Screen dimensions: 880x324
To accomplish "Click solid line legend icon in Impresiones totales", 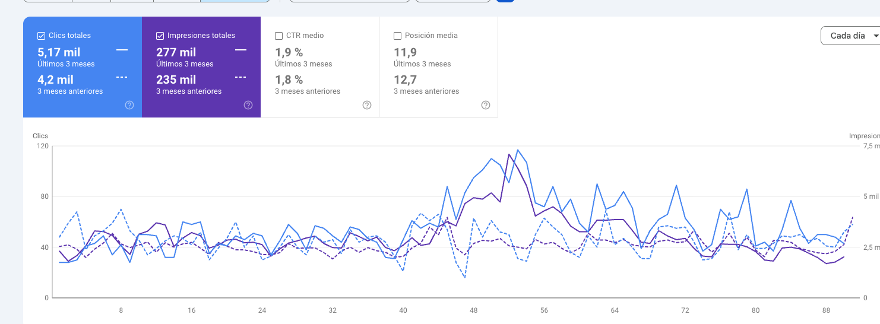I will click(240, 50).
